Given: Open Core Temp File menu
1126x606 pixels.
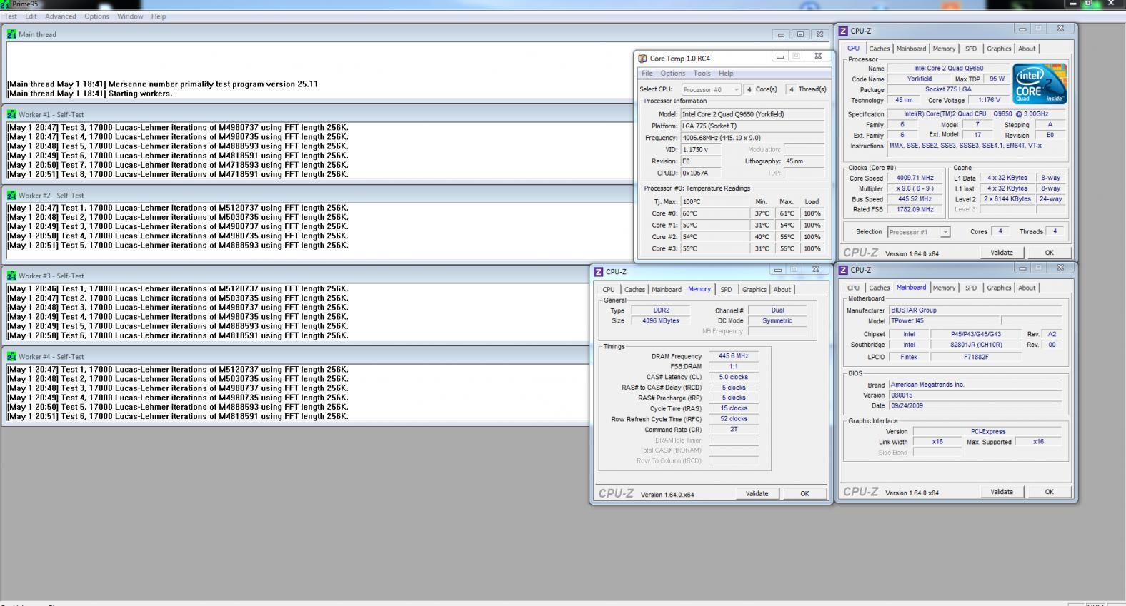Looking at the screenshot, I should pyautogui.click(x=647, y=74).
